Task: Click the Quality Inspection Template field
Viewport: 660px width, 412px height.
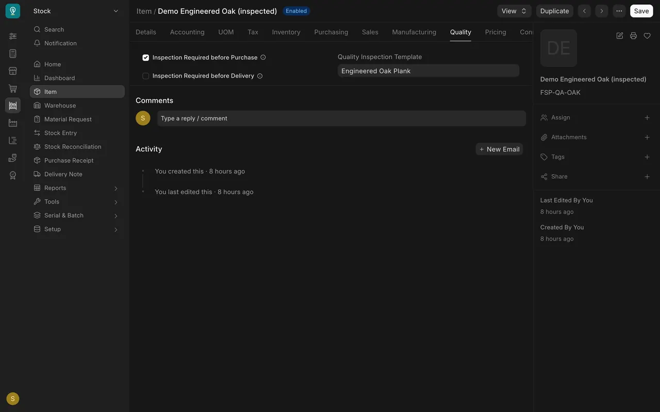Action: [x=428, y=71]
